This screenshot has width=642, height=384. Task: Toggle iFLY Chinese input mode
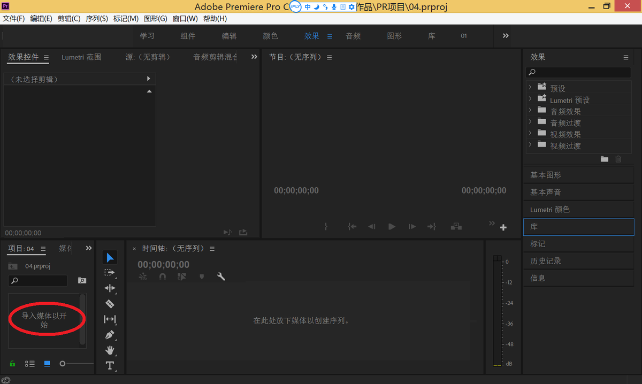[308, 7]
